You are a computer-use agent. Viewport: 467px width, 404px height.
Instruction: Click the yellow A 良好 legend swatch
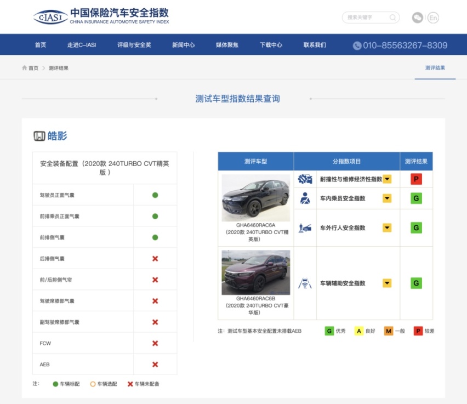coord(359,331)
